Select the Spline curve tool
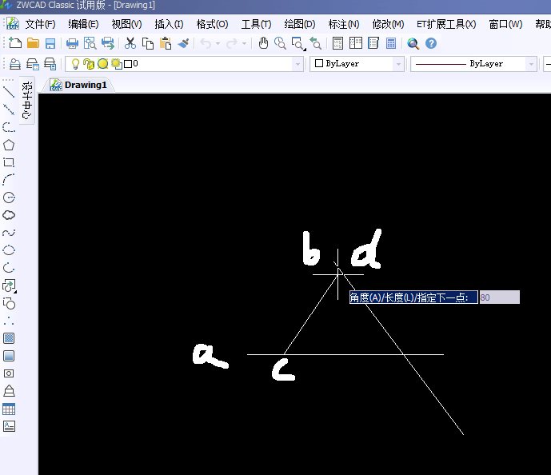Screen dimensions: 551x475 click(10, 233)
